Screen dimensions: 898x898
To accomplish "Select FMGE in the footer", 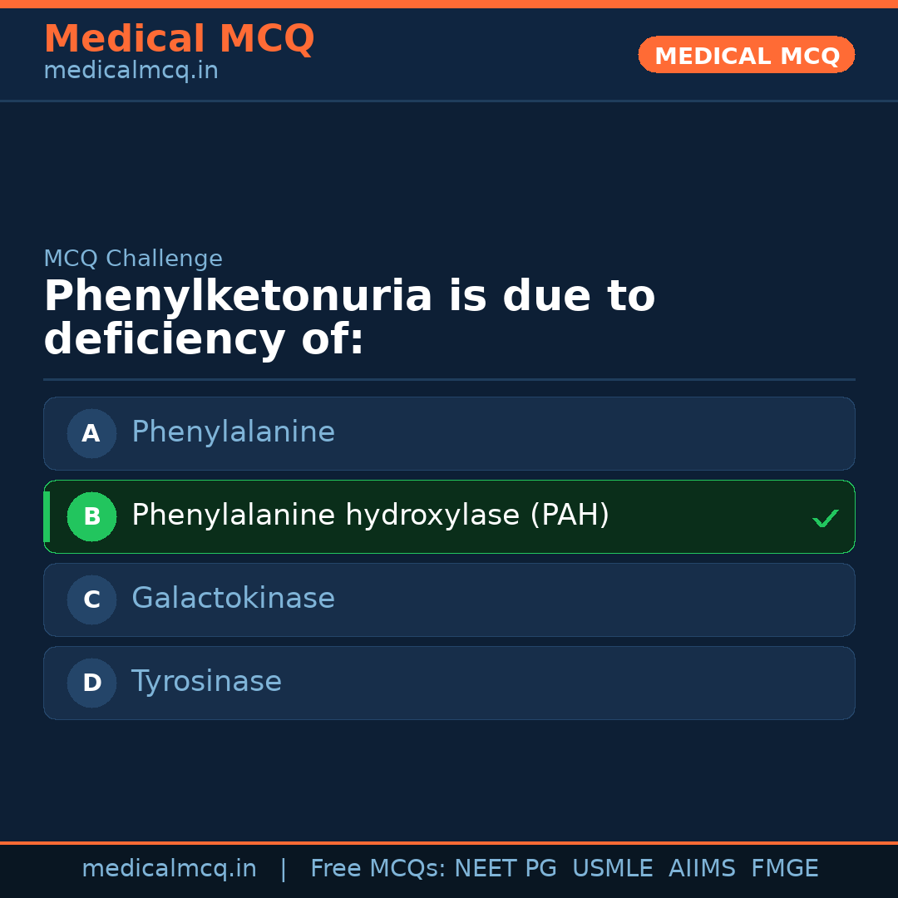I will [785, 869].
